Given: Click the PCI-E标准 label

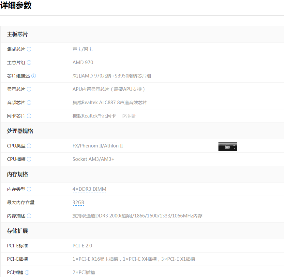Looking at the screenshot, I should (x=17, y=246).
